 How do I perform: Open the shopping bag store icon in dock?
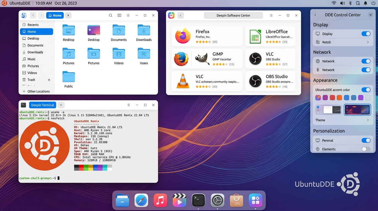coord(236,201)
